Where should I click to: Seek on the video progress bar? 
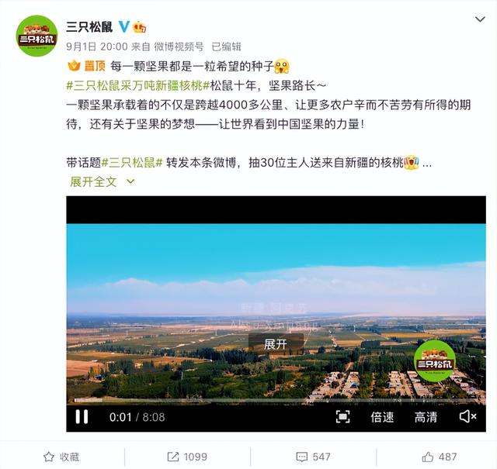pos(276,400)
